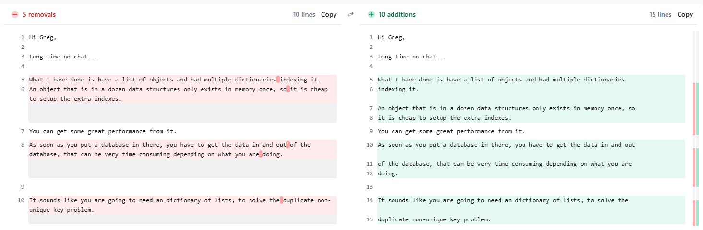Copy the additions side text
This screenshot has height=230, width=703.
click(x=685, y=15)
